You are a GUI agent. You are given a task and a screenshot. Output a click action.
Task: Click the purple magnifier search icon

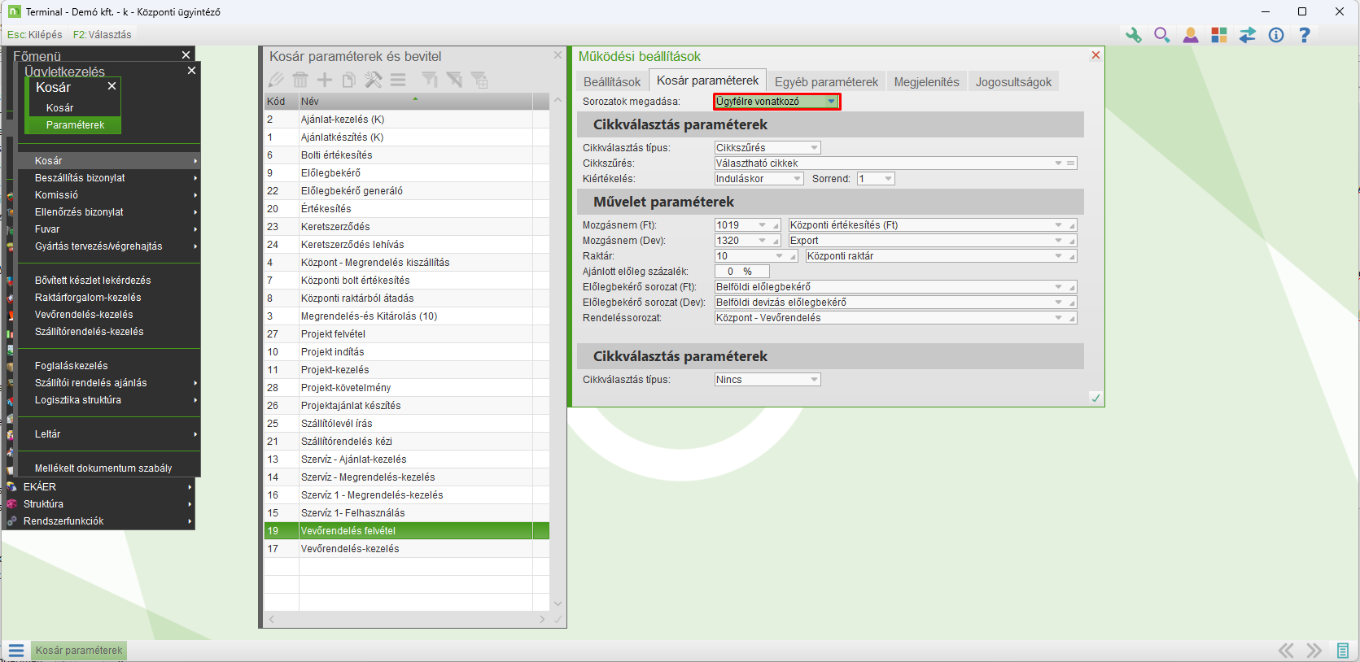[1161, 35]
